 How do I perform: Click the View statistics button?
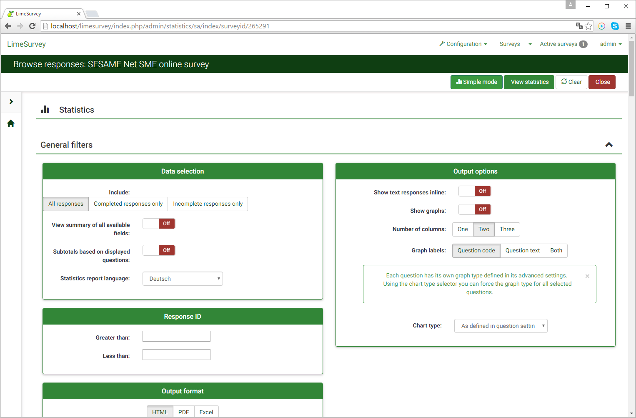point(529,82)
